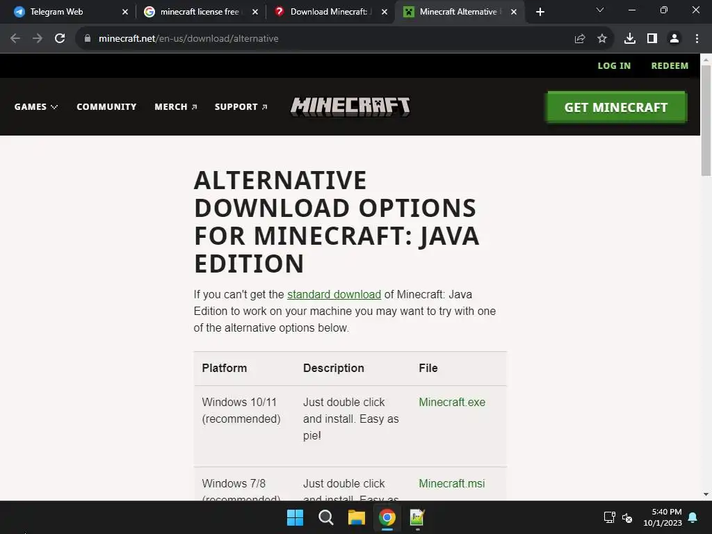Image resolution: width=712 pixels, height=534 pixels.
Task: Select the Minecraft Alternative tab
Action: tap(459, 12)
